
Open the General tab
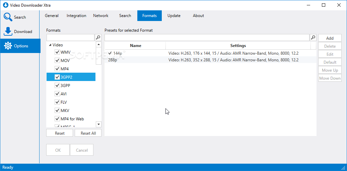coord(52,16)
